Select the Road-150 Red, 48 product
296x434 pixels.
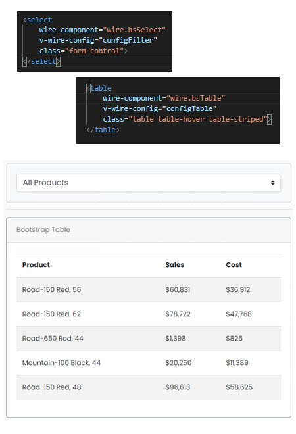52,387
